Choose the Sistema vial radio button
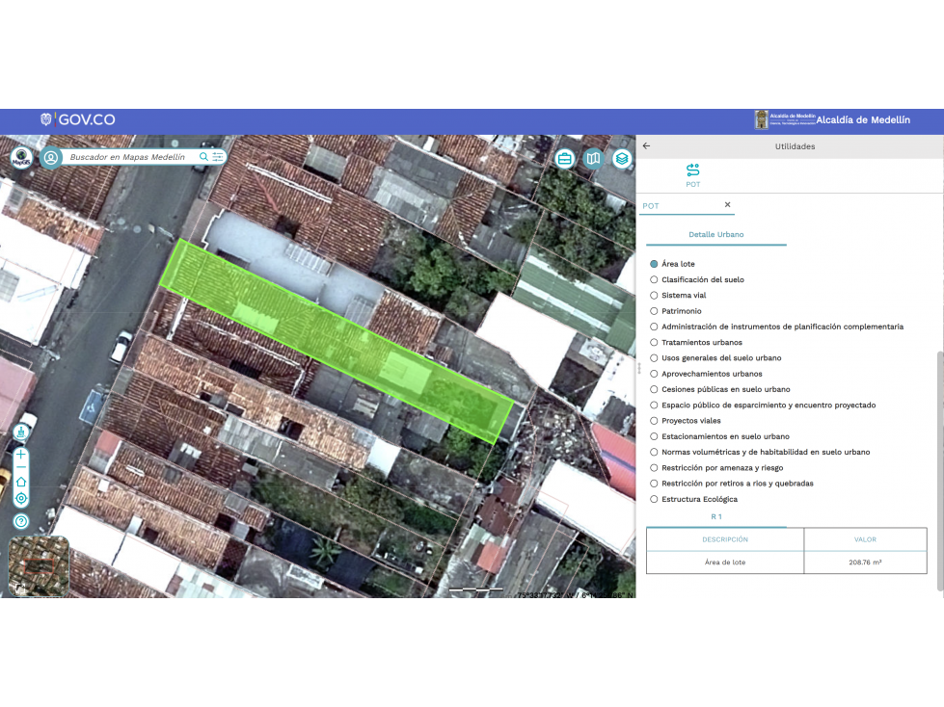 coord(654,295)
